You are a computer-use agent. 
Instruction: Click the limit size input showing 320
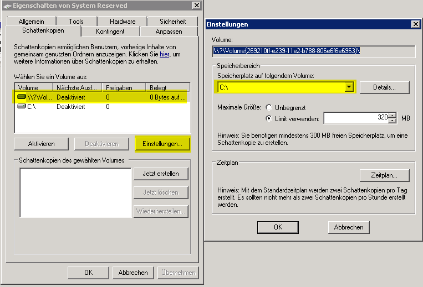356,118
